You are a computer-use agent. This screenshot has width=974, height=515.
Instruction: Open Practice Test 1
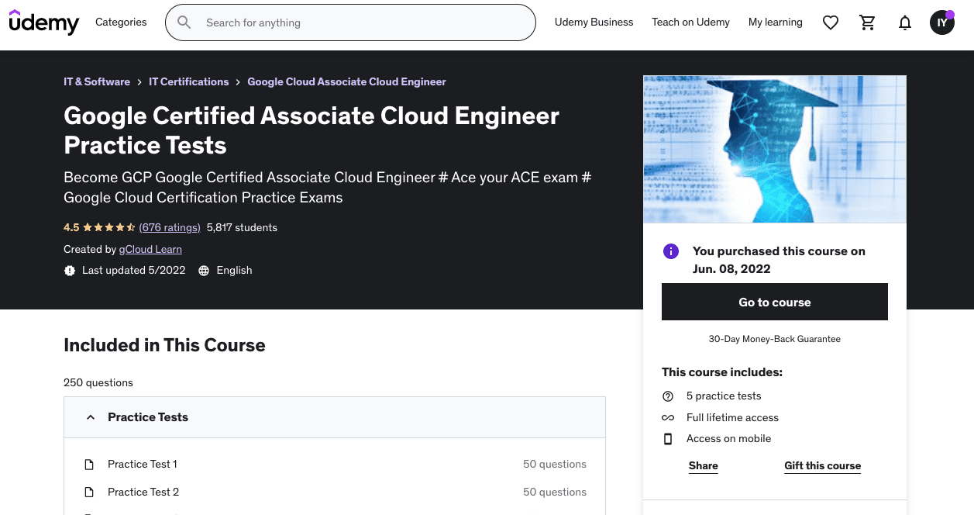coord(143,465)
